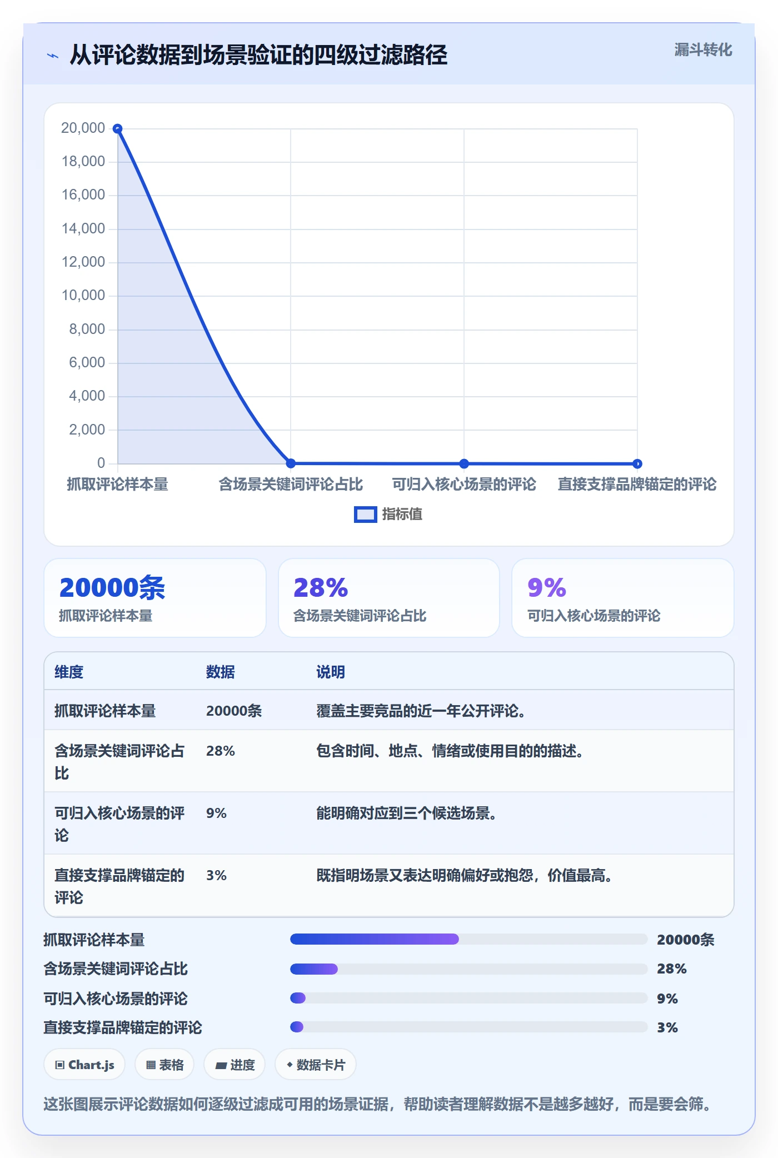Click the 可归入核心场景的评论 progress bar
The image size is (778, 1158).
[x=469, y=998]
